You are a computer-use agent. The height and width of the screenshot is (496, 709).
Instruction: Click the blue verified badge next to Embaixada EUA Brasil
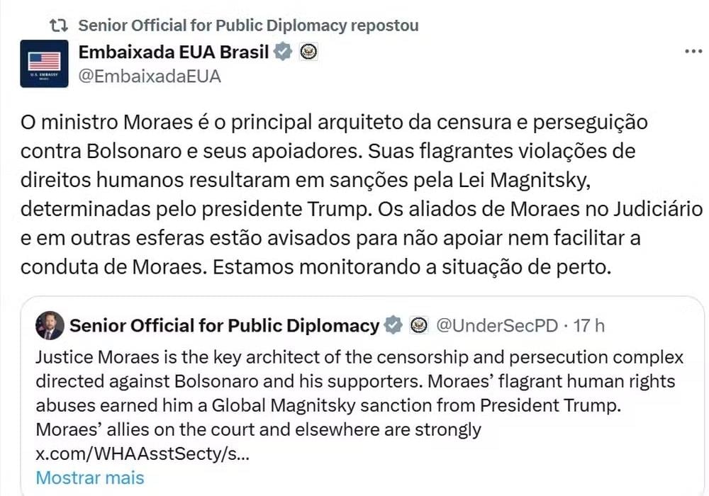pos(283,51)
